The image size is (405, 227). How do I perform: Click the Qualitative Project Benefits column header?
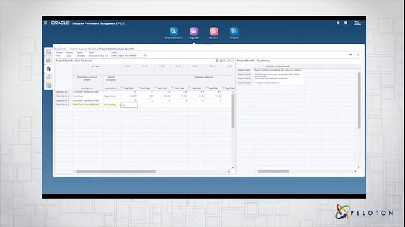(278, 66)
